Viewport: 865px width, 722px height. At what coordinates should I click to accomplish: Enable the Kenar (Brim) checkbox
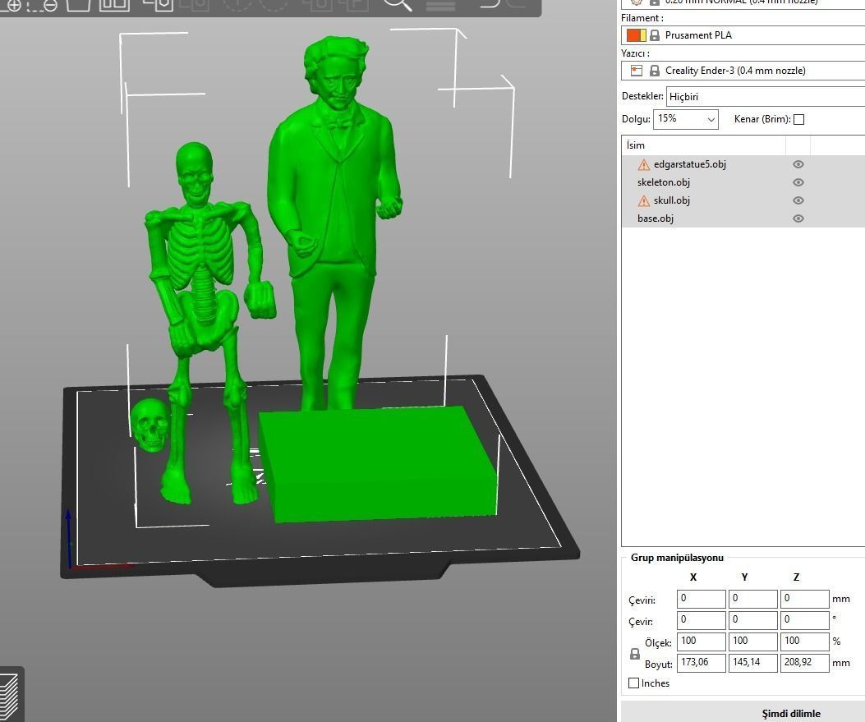798,119
